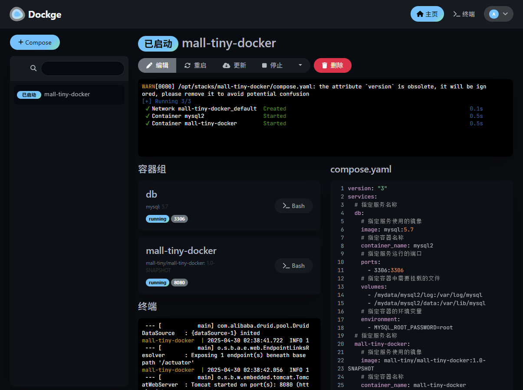Click editor line number 20
Screen dimensions: 523x390
[341, 344]
